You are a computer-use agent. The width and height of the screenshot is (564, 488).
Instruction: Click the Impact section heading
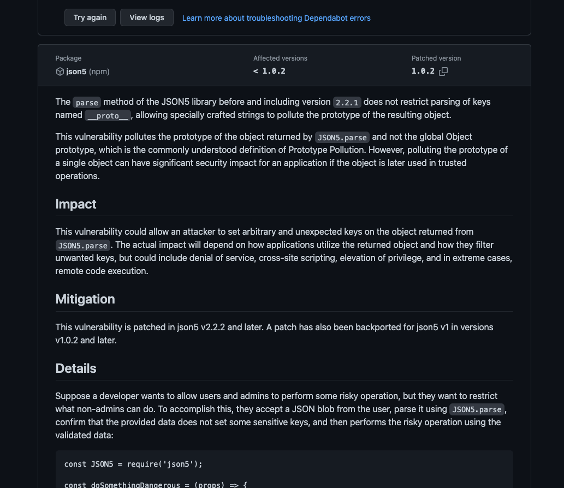(76, 204)
